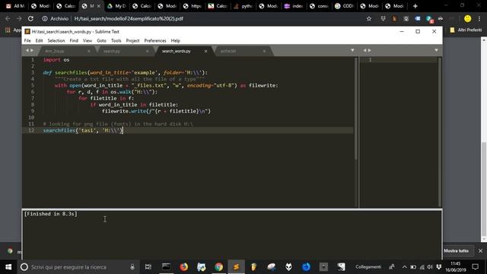Open the Apps bookmarks shortcut

(x=12, y=30)
